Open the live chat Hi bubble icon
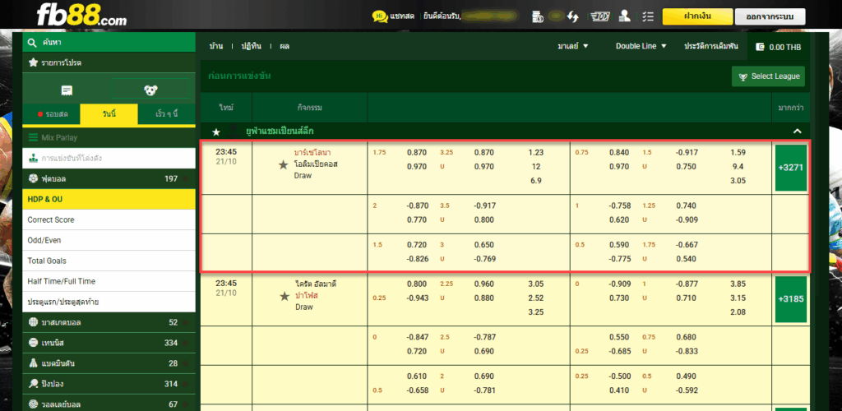Screen dimensions: 842x411 [380, 16]
